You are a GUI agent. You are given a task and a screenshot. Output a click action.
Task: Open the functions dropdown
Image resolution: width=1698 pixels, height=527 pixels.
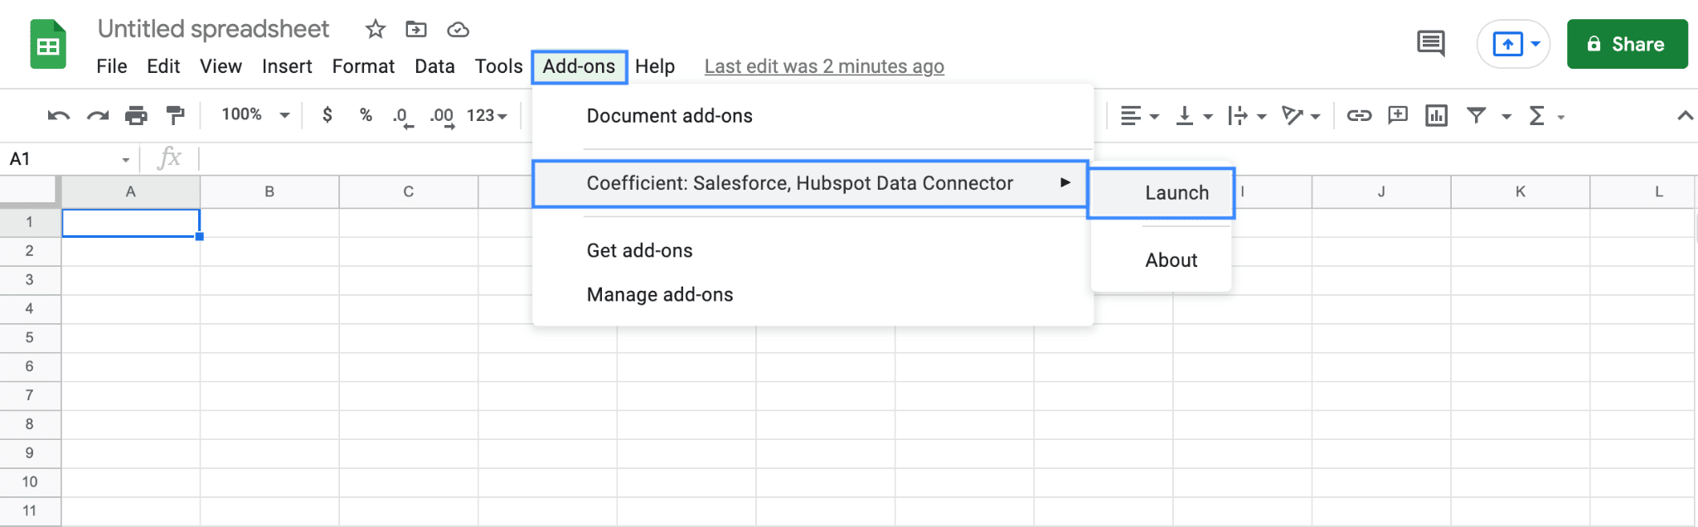(x=1546, y=115)
